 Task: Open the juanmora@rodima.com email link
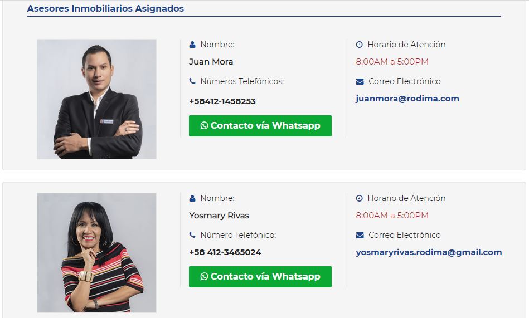pyautogui.click(x=407, y=99)
